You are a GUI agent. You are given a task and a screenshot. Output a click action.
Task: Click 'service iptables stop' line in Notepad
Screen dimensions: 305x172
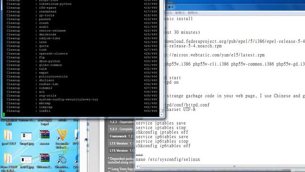click(x=161, y=128)
